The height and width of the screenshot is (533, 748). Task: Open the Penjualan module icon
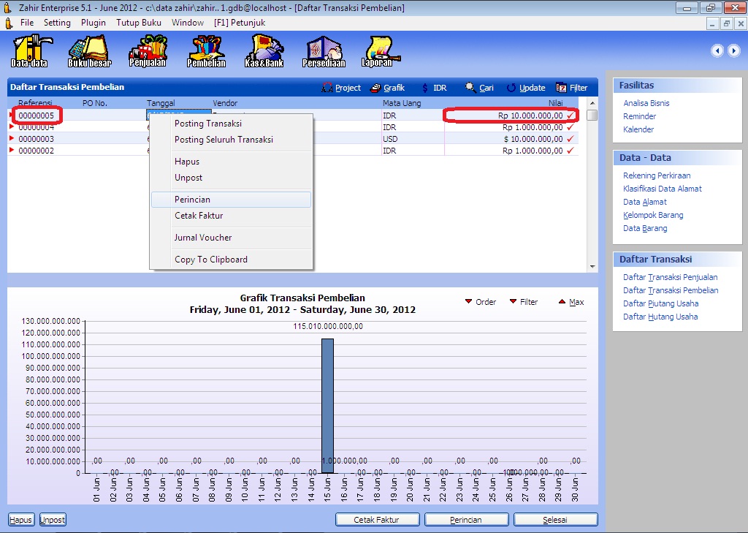pyautogui.click(x=148, y=51)
